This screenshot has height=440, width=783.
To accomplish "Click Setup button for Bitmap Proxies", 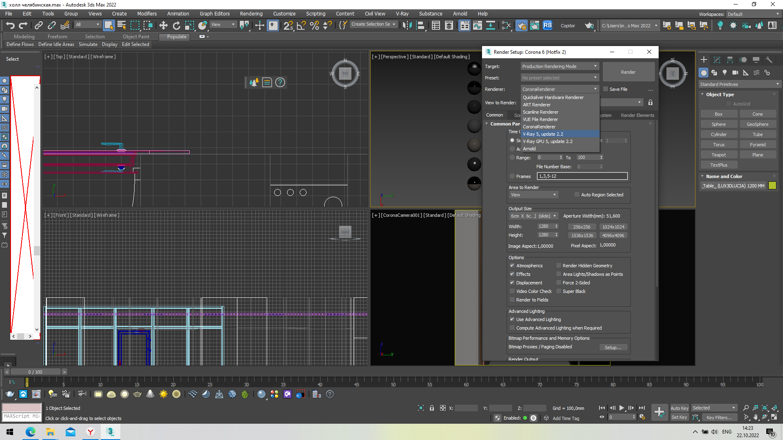I will pos(613,348).
